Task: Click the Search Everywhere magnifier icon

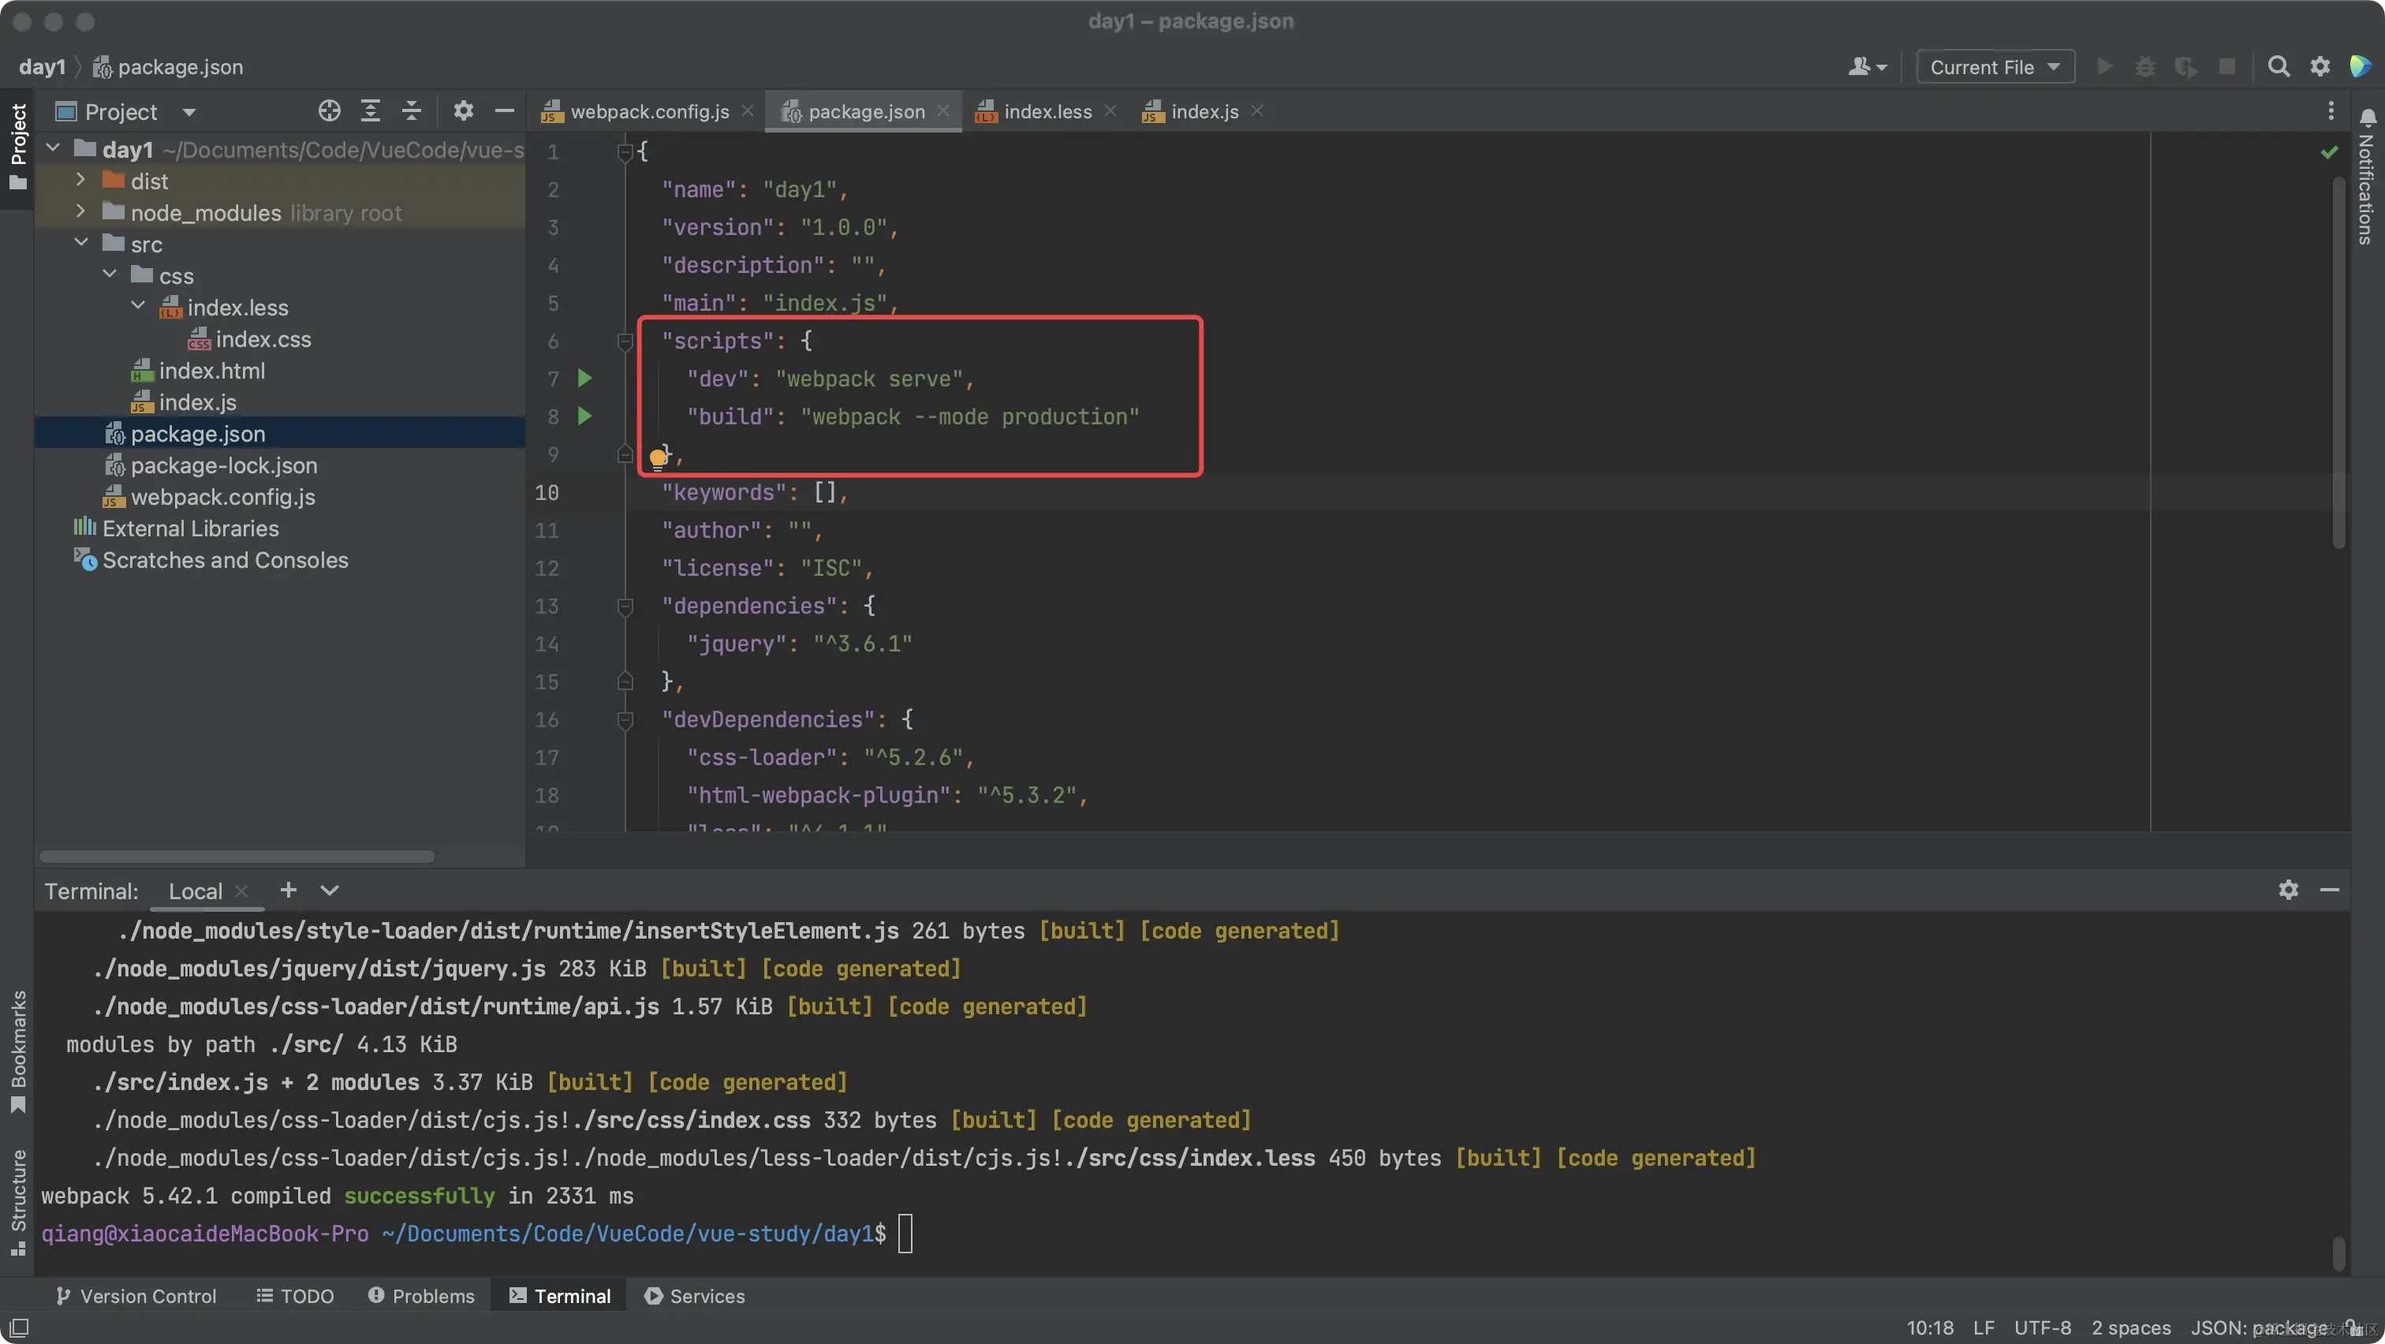Action: tap(2279, 66)
